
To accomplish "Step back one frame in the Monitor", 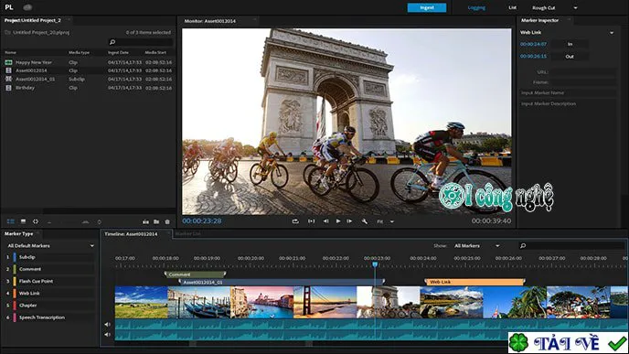I will coord(325,221).
